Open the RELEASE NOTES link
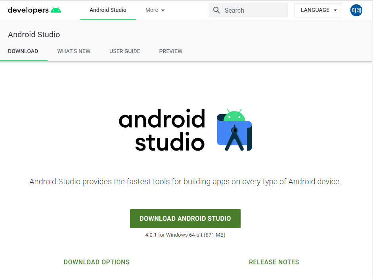 274,262
